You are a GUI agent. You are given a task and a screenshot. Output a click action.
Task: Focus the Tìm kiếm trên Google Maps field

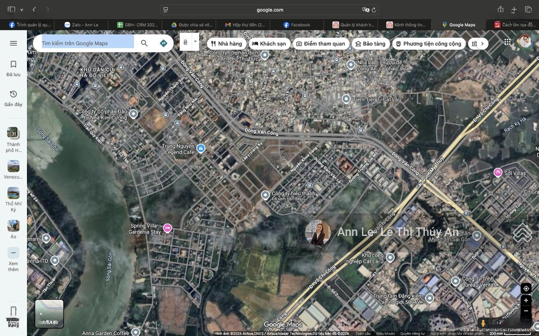[x=85, y=43]
